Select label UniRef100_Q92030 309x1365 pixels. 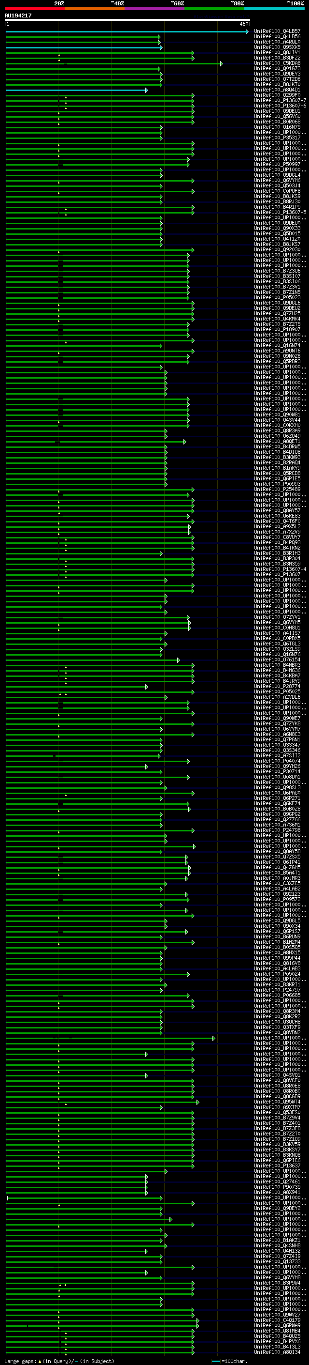[x=277, y=249]
